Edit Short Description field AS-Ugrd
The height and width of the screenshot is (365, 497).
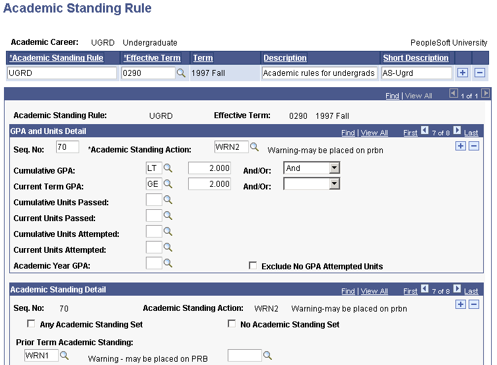click(x=416, y=73)
